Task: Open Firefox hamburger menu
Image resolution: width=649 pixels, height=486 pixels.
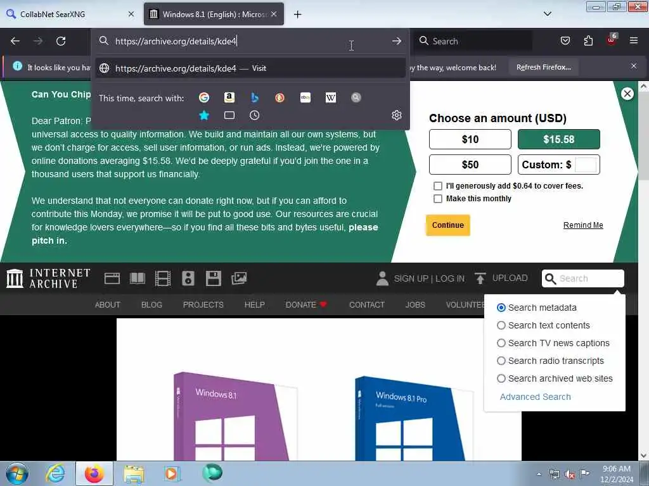Action: (x=634, y=40)
